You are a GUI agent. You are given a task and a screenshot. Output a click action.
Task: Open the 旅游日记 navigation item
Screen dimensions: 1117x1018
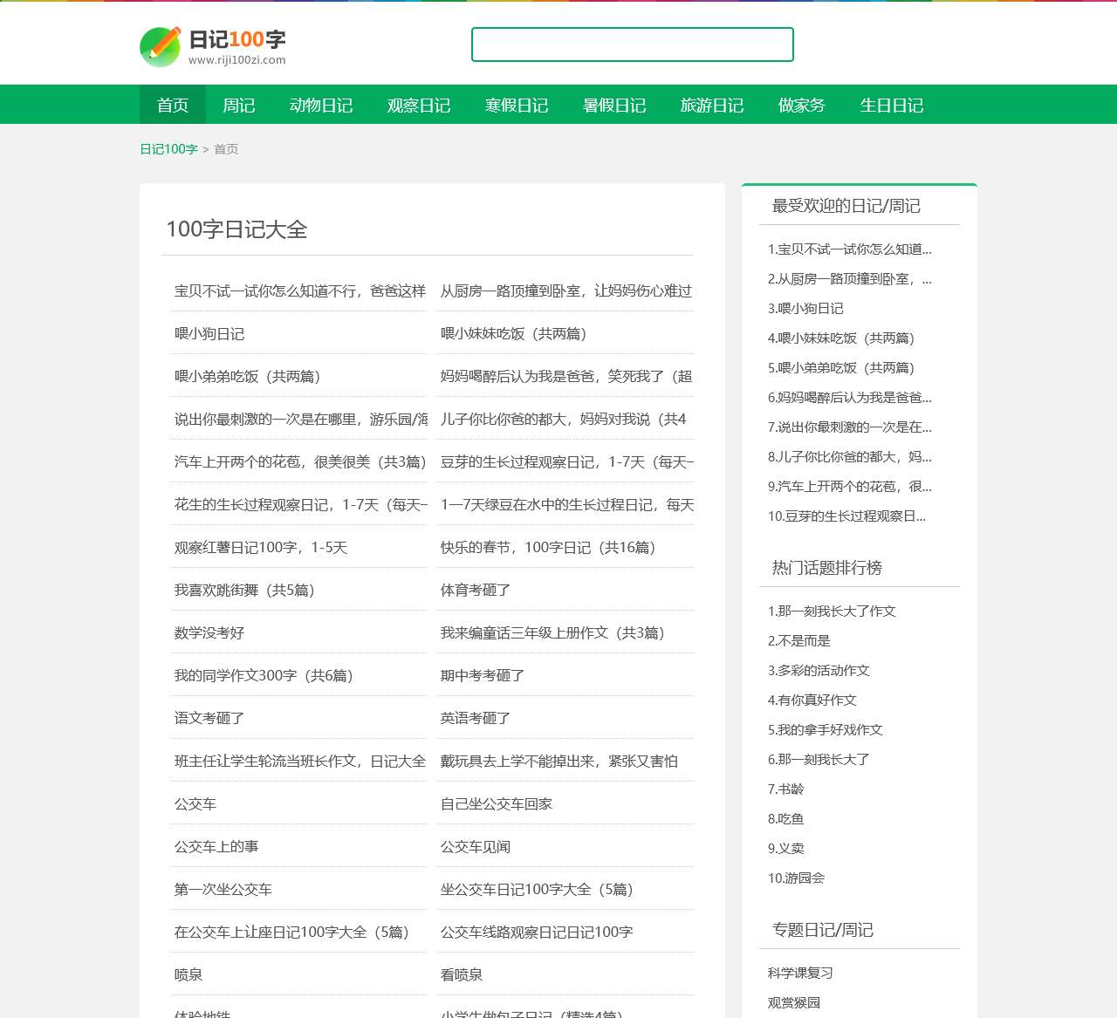click(x=711, y=105)
